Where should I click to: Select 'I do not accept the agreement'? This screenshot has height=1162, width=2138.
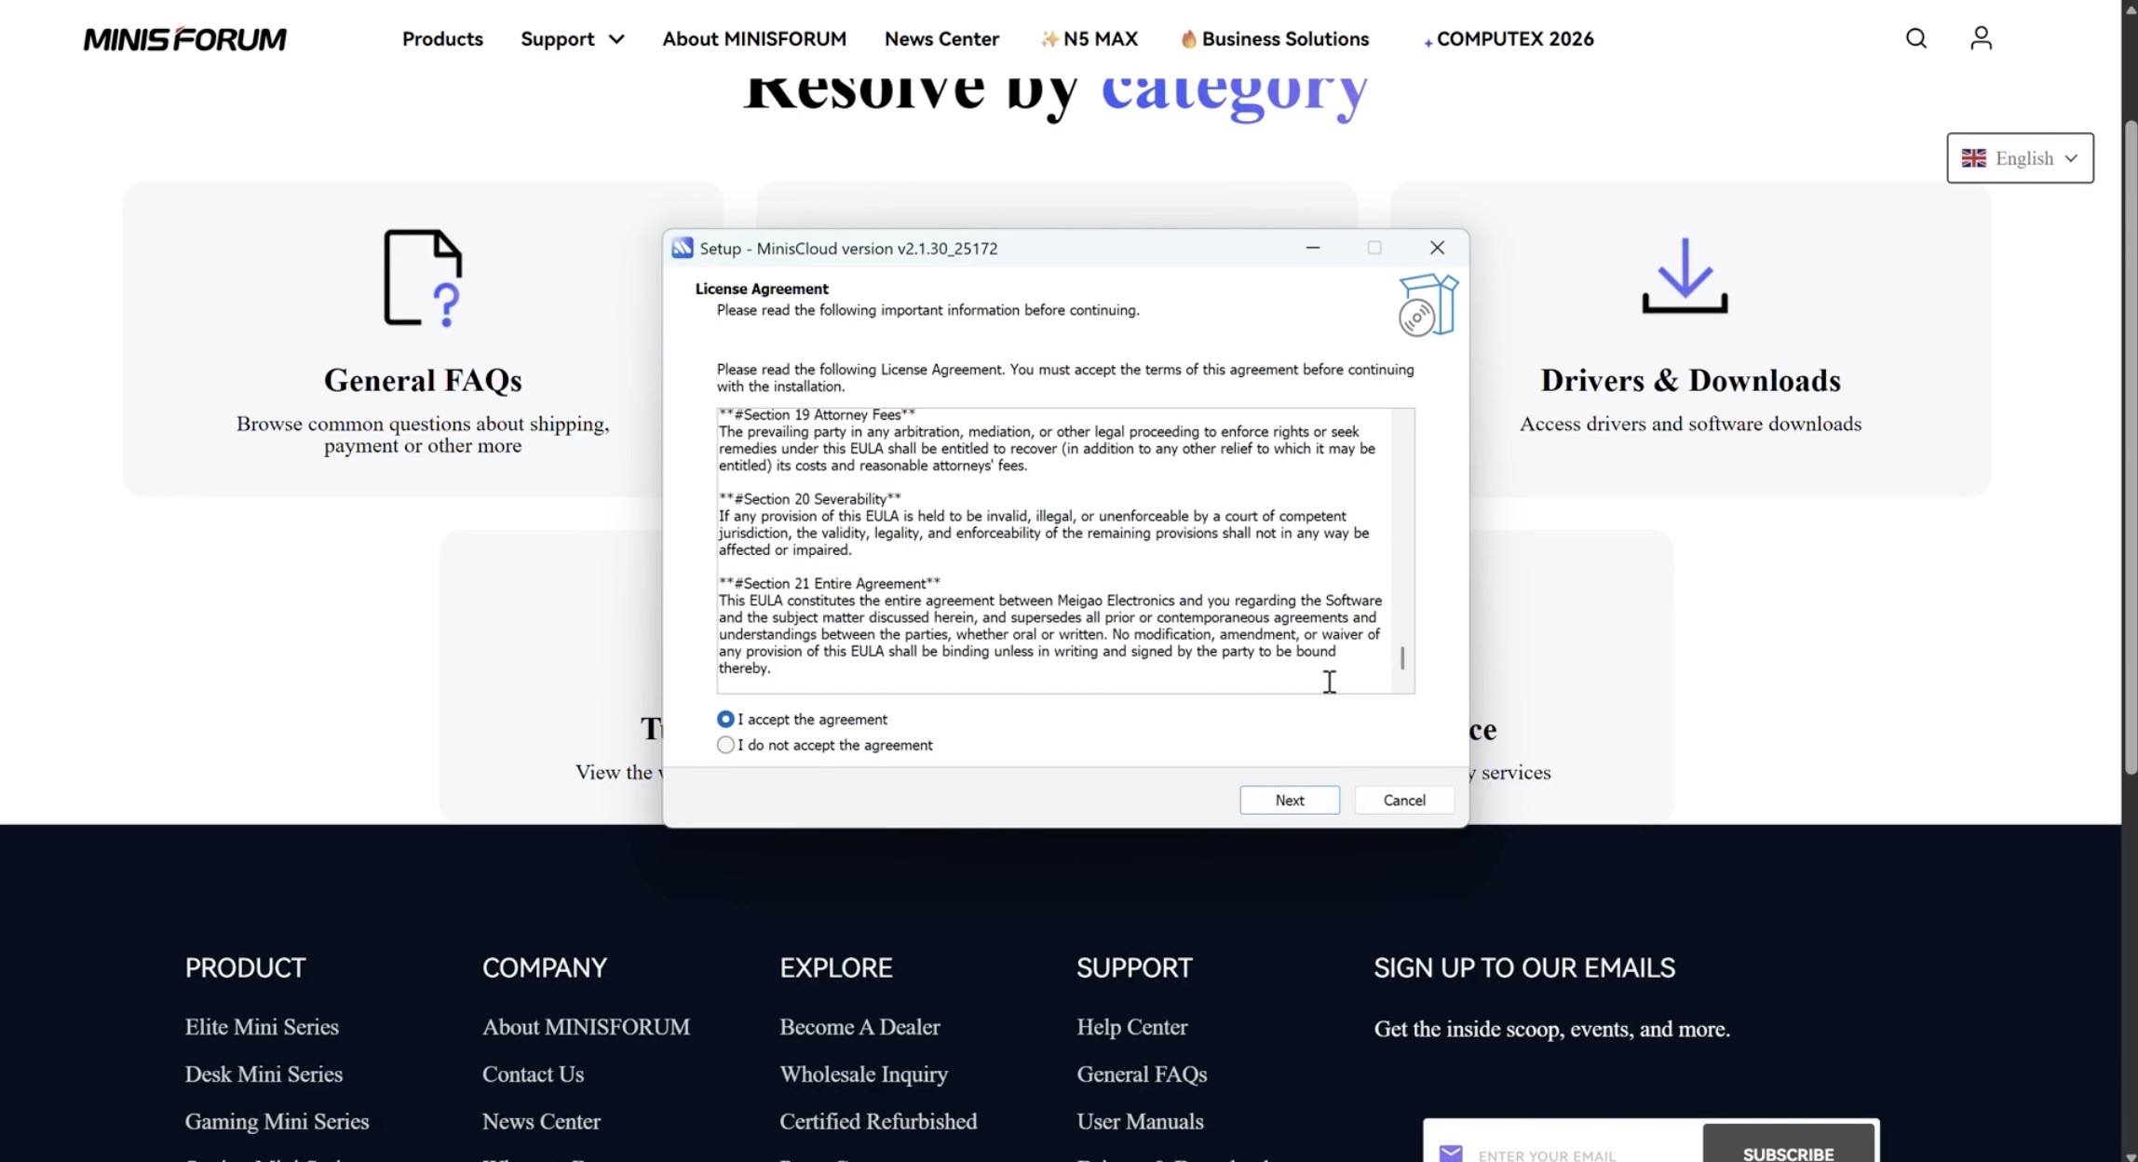[725, 745]
